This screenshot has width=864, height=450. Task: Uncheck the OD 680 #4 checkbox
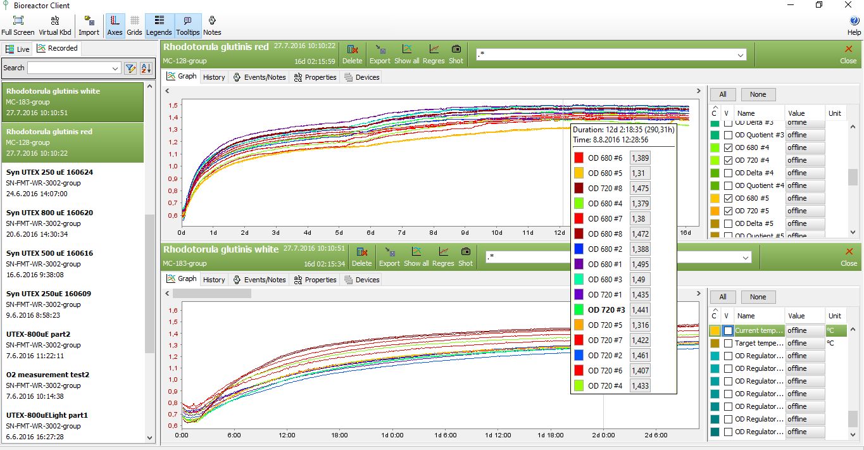(729, 147)
